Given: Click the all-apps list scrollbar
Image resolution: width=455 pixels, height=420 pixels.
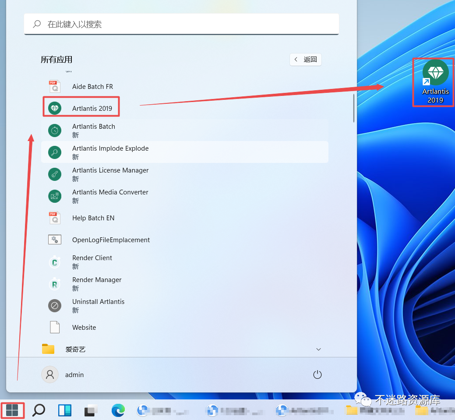Looking at the screenshot, I should click(354, 108).
